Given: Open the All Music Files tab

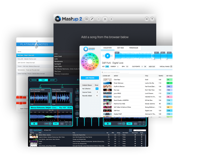Looking at the screenshot, I should click(x=47, y=130).
